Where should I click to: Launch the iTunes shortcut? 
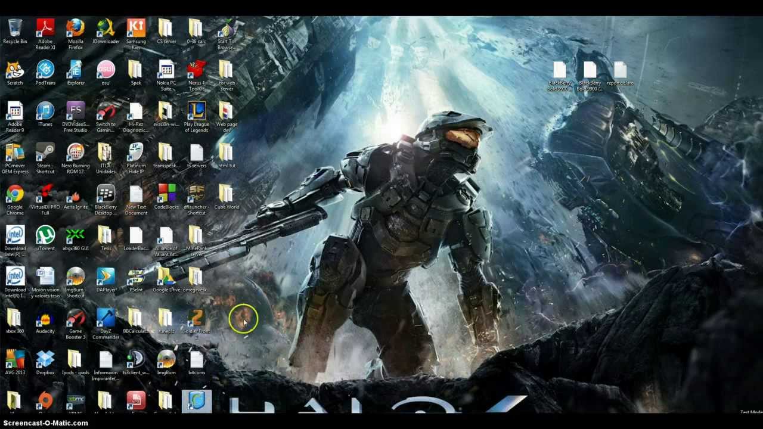pyautogui.click(x=45, y=114)
